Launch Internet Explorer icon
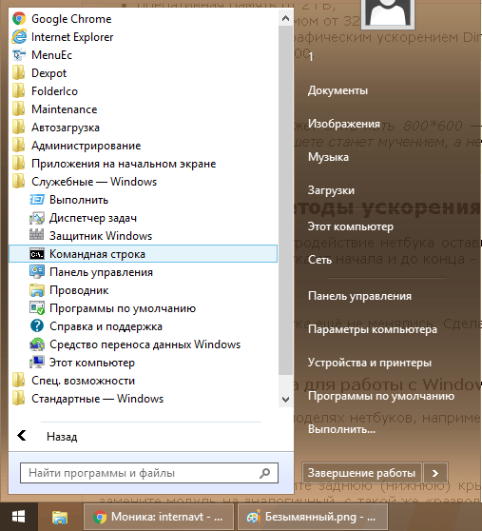The width and height of the screenshot is (482, 531). [x=19, y=36]
